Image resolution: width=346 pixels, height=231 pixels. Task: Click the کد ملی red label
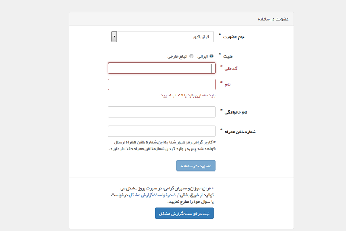231,69
